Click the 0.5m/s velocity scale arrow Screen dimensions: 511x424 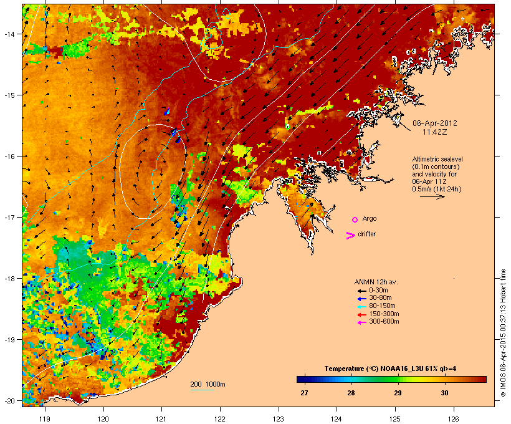point(432,196)
